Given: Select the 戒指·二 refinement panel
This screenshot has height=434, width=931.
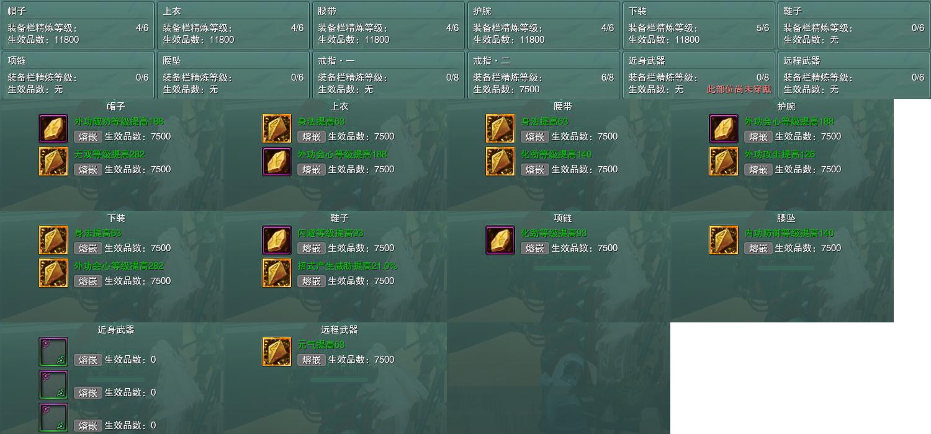Looking at the screenshot, I should pos(543,75).
